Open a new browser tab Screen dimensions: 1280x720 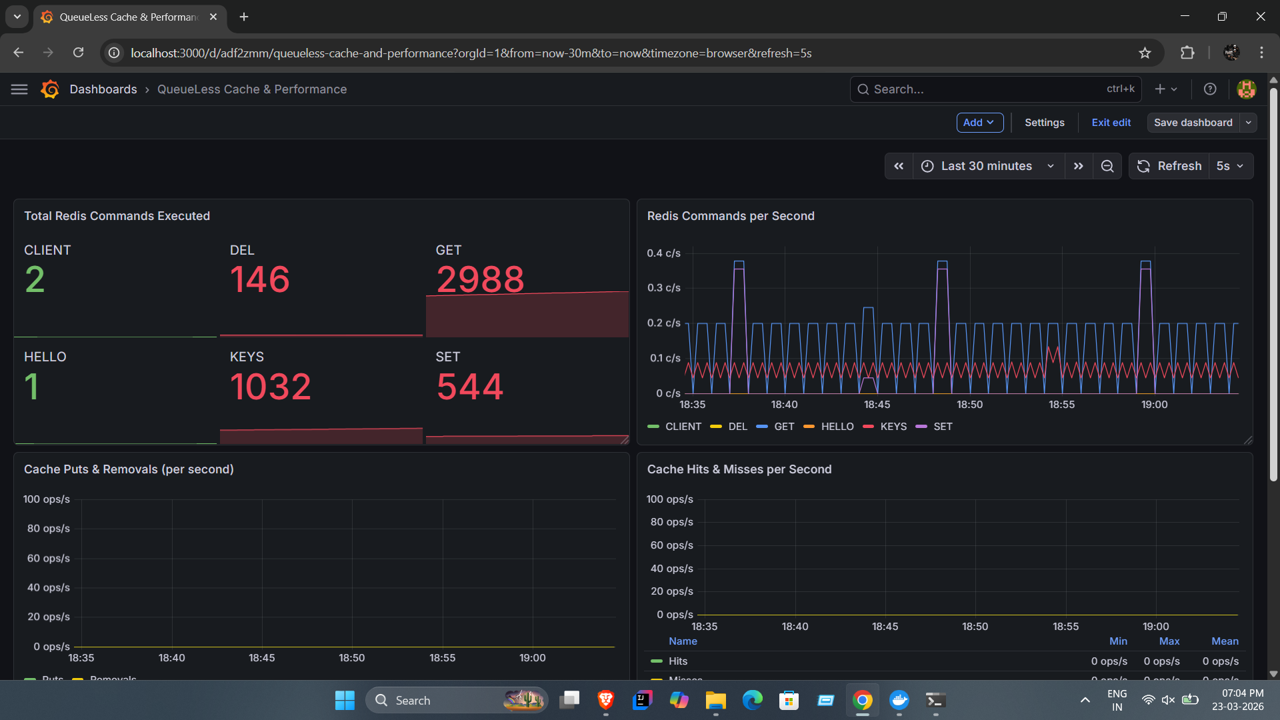click(244, 17)
